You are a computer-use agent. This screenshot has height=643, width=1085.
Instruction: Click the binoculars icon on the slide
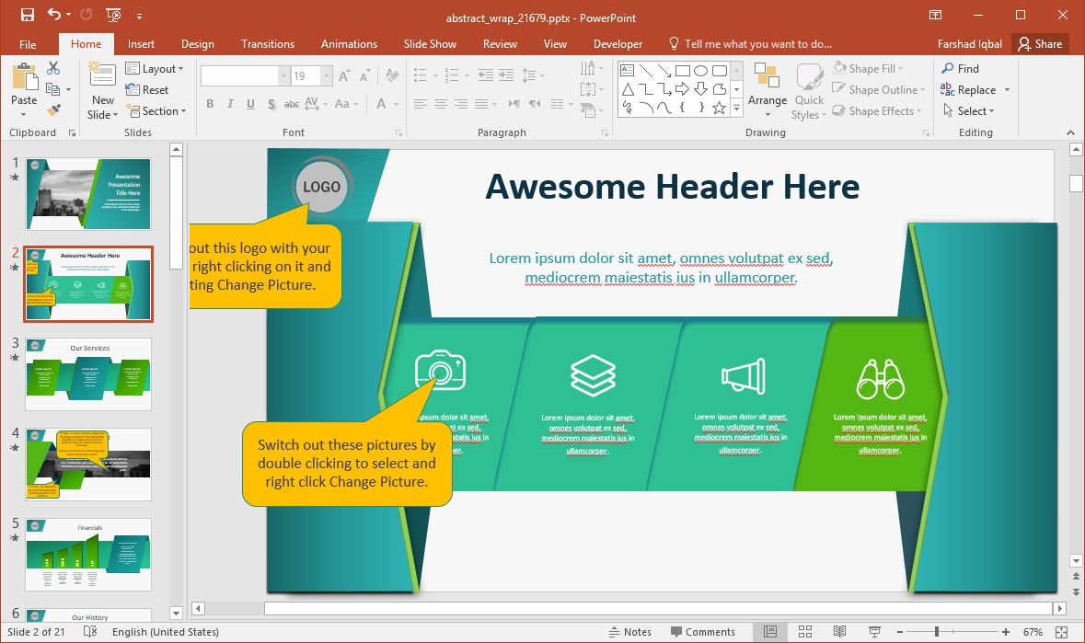click(881, 378)
